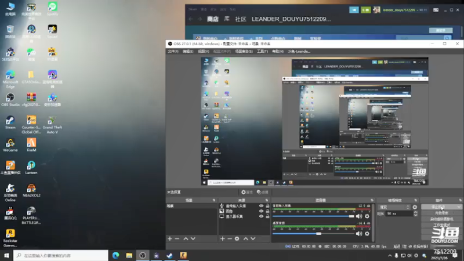
Task: Add a new source with plus icon
Action: (223, 238)
